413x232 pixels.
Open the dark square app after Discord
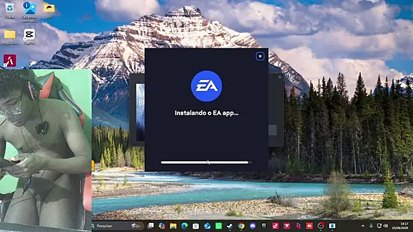click(x=264, y=226)
